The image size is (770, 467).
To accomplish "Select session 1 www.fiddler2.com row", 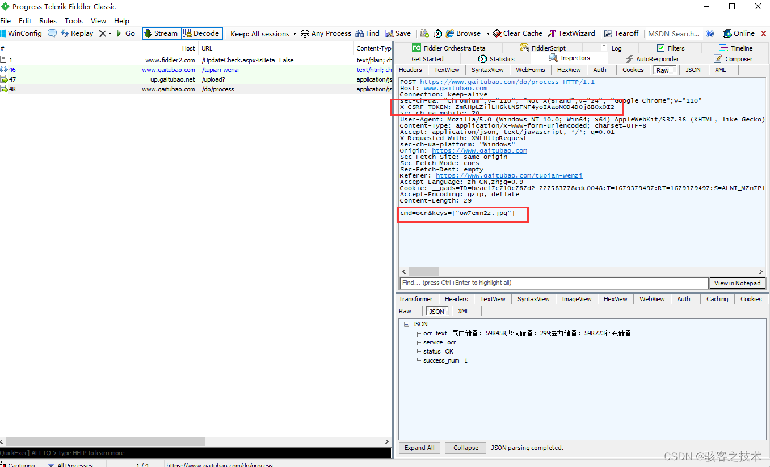I will point(196,60).
